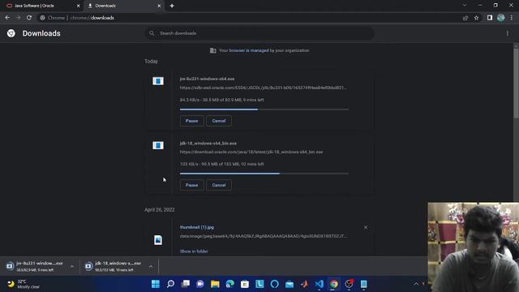Cancel the jre-8u331 download
Viewport: 519px width, 292px height.
[x=219, y=121]
